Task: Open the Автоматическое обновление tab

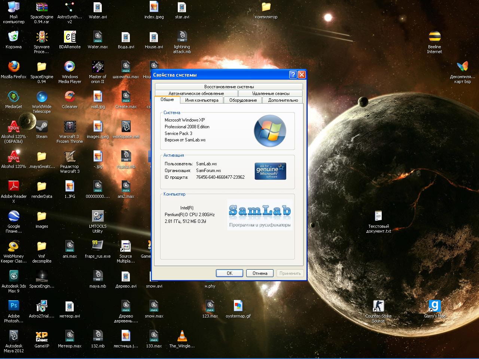Action: click(196, 93)
